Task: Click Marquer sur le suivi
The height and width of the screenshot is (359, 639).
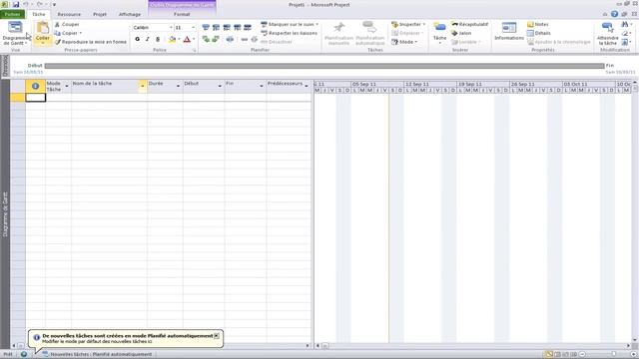Action: (290, 24)
